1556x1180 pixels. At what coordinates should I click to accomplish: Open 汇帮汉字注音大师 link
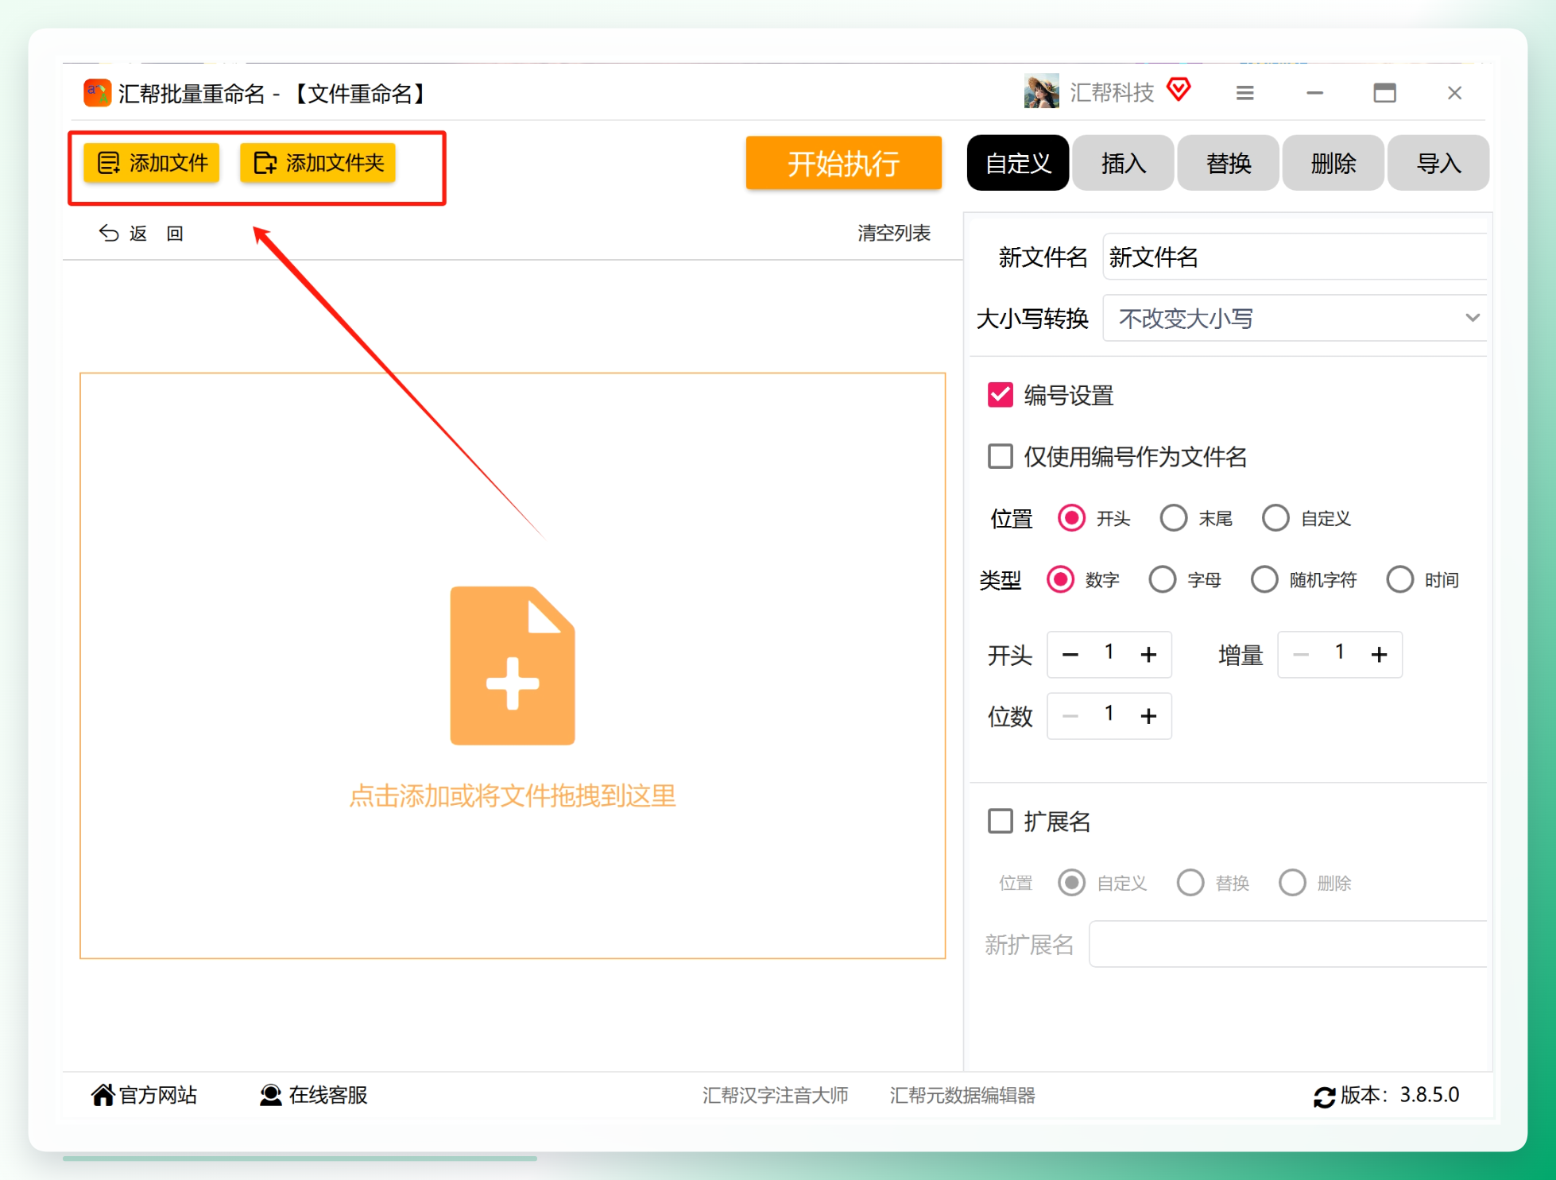point(776,1095)
